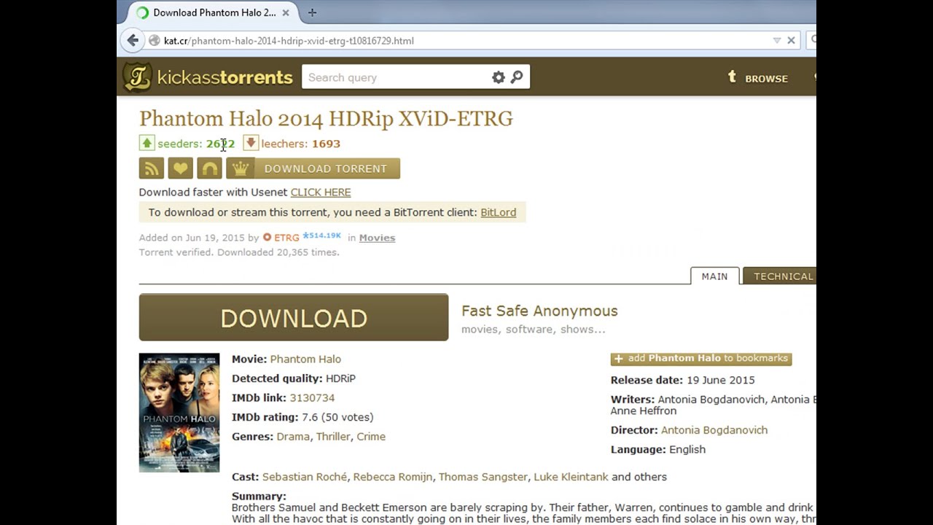Open the Browse menu in the header
933x525 pixels.
[x=758, y=78]
